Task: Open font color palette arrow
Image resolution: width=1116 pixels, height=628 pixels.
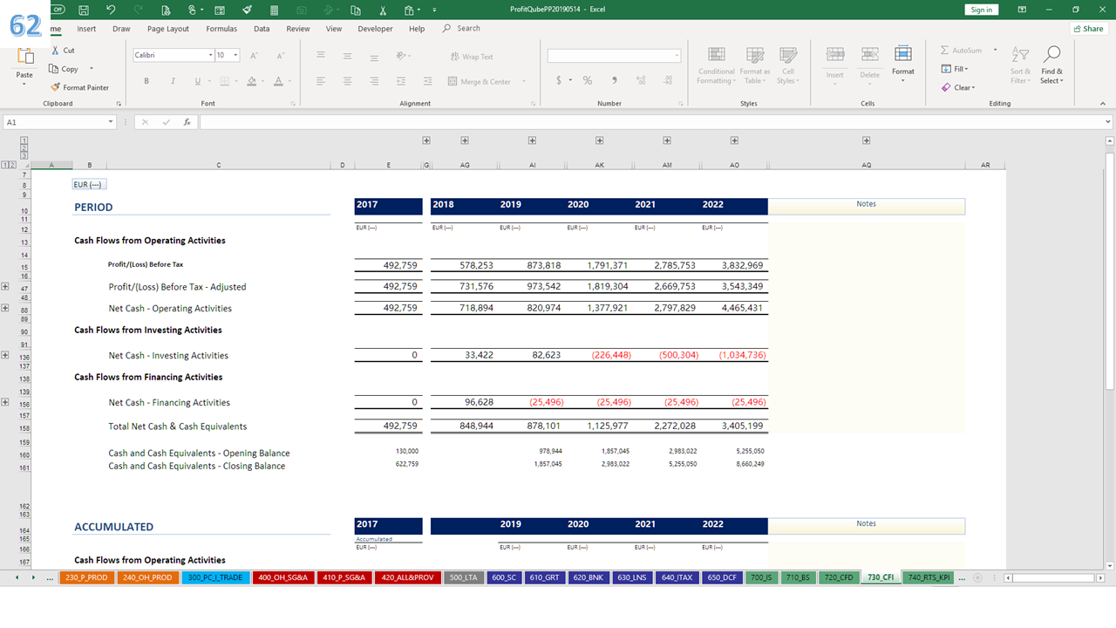Action: [289, 81]
